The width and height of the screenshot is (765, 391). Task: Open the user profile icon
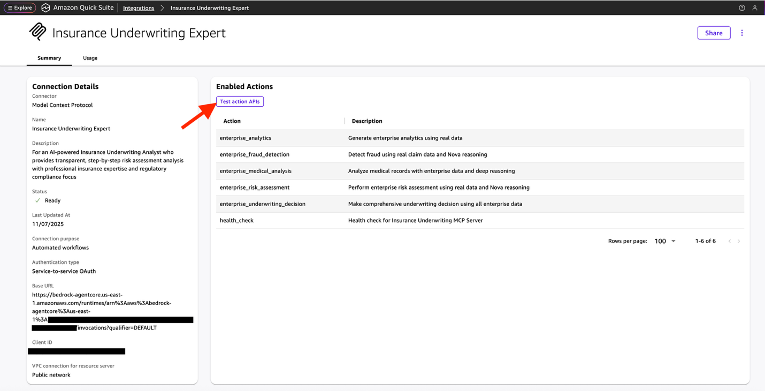(755, 8)
